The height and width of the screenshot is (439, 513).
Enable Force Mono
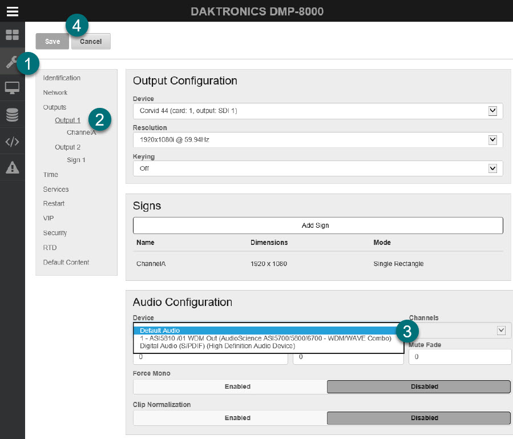237,386
